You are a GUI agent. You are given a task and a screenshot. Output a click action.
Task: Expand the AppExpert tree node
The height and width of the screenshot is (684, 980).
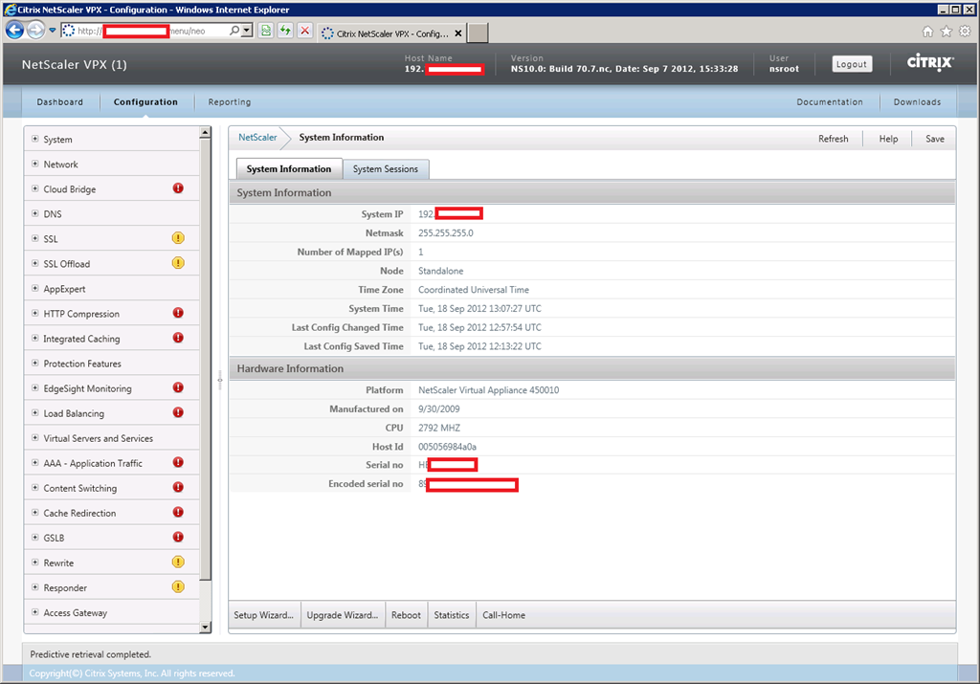point(35,289)
